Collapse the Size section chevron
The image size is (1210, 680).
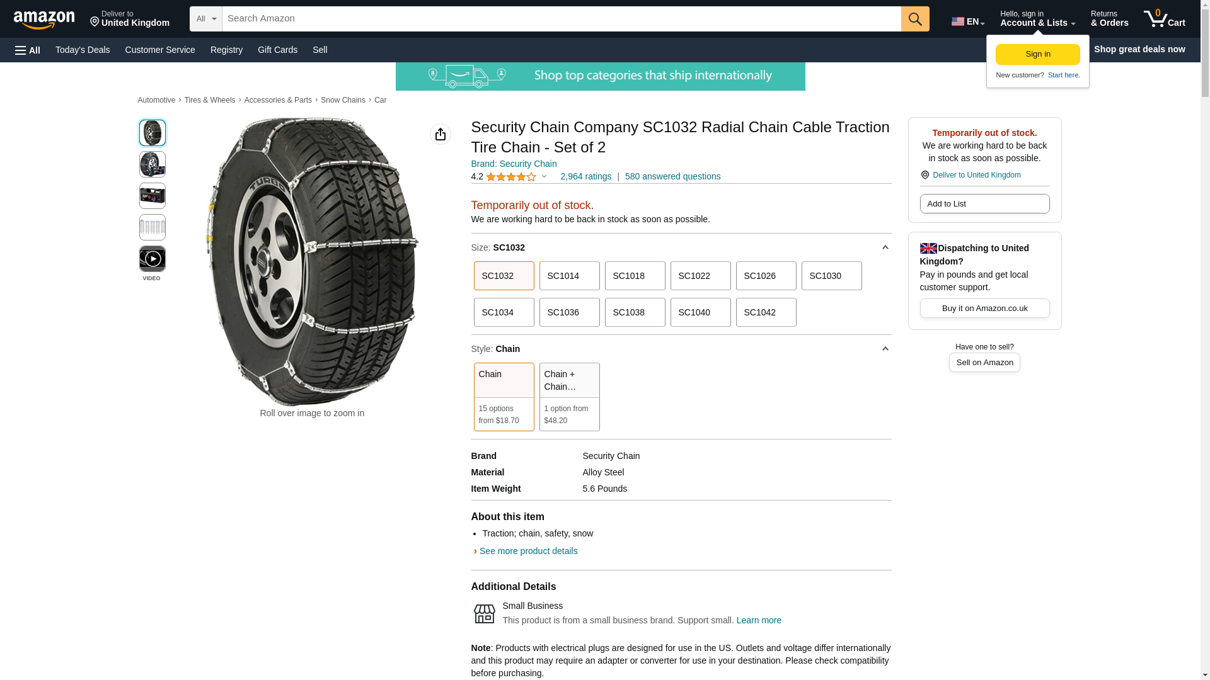coord(885,247)
